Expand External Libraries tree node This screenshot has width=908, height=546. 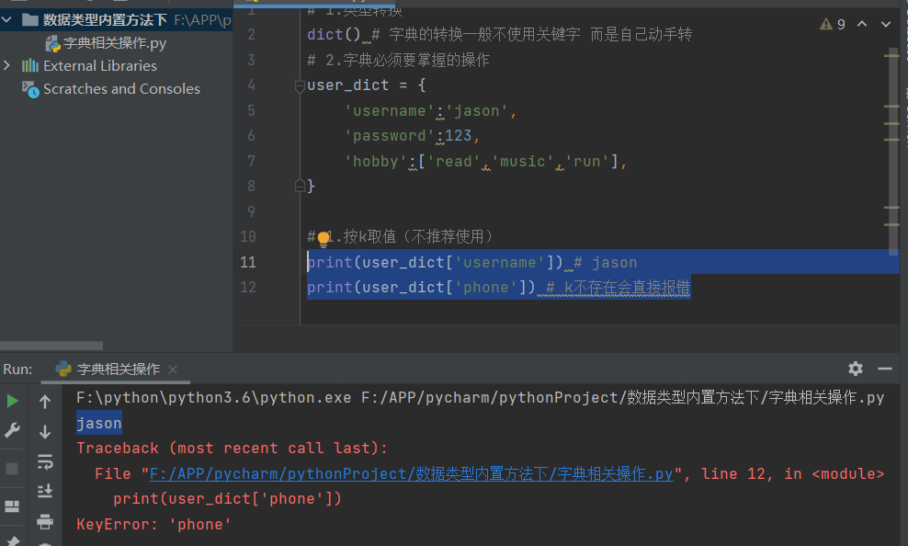click(6, 65)
